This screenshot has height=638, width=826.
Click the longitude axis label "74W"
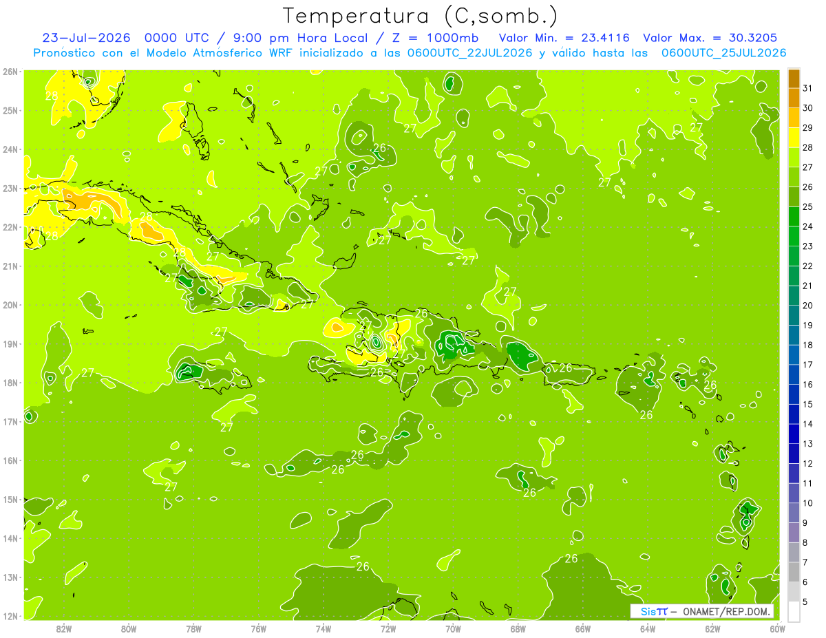(x=323, y=628)
